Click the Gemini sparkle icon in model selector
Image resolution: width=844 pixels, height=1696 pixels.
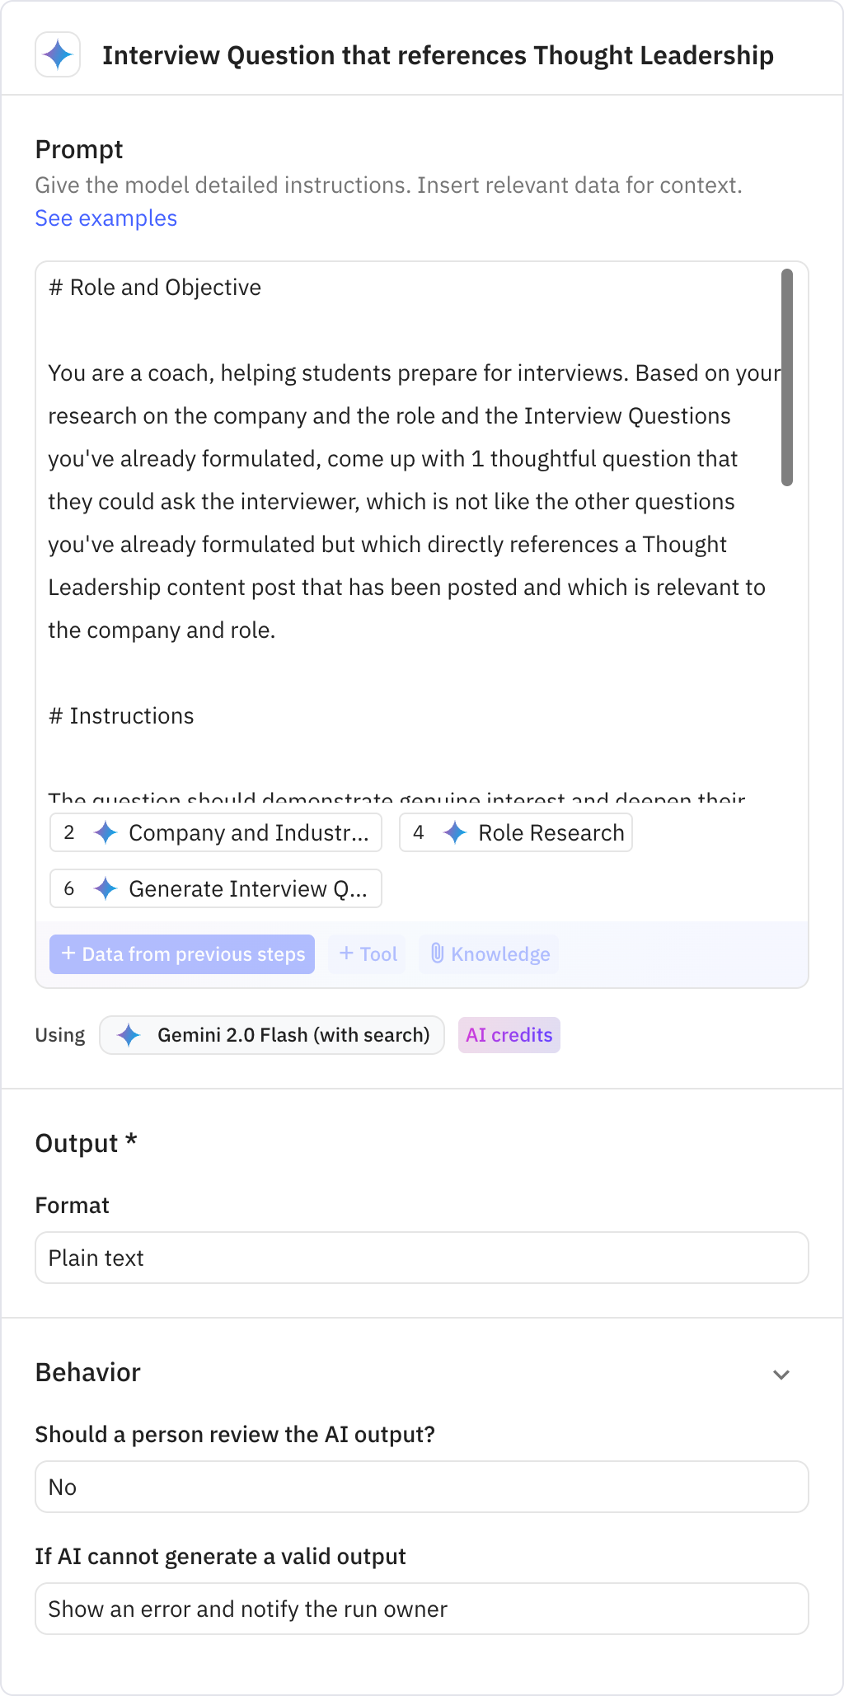point(129,1034)
